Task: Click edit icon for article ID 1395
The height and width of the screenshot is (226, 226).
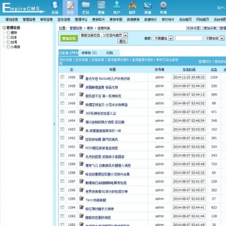Action: point(81,199)
